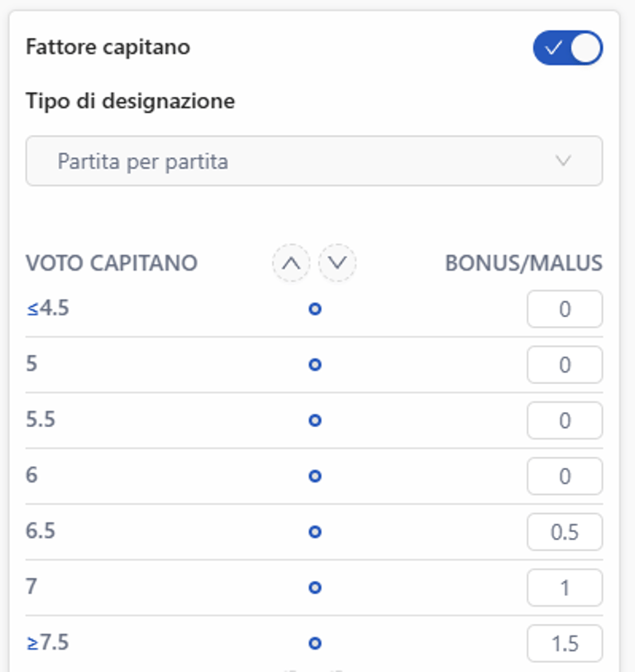The image size is (635, 672).
Task: Click the blue dot in the ≥7.5 row
Action: [314, 643]
